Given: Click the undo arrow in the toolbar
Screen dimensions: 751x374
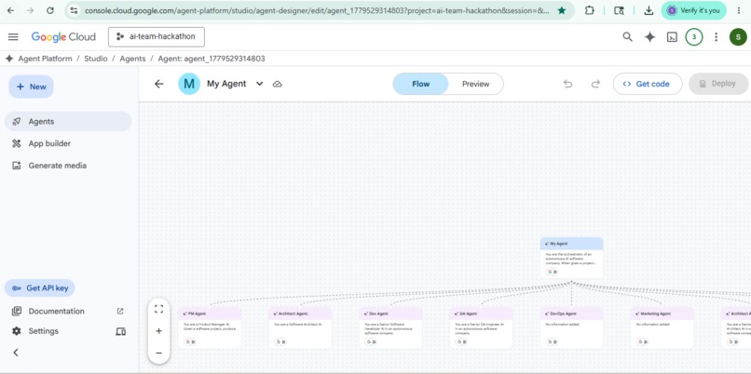Looking at the screenshot, I should pos(568,84).
